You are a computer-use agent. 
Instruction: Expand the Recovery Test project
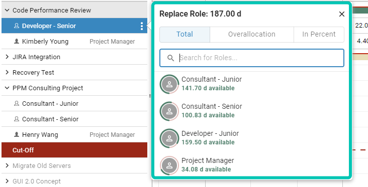pyautogui.click(x=7, y=72)
